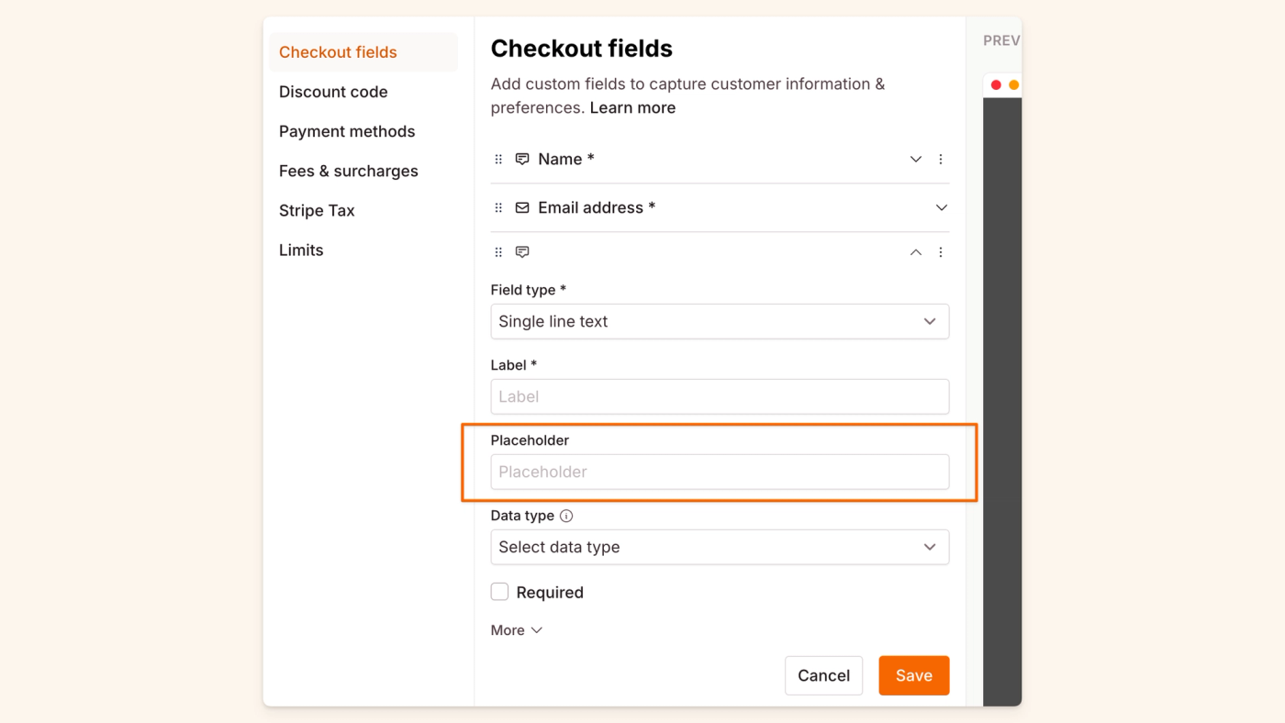The width and height of the screenshot is (1285, 723).
Task: Go to Discount code settings
Action: click(x=333, y=92)
